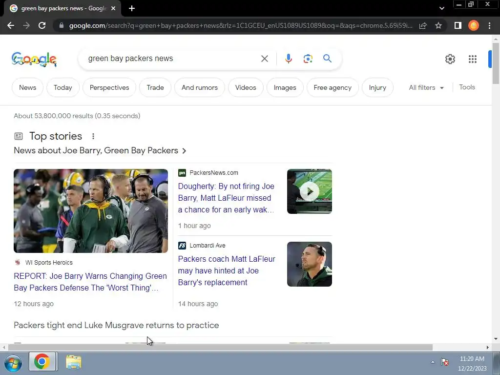Screen dimensions: 500x375
Task: Click the Top stories newspaper icon
Action: point(19,136)
